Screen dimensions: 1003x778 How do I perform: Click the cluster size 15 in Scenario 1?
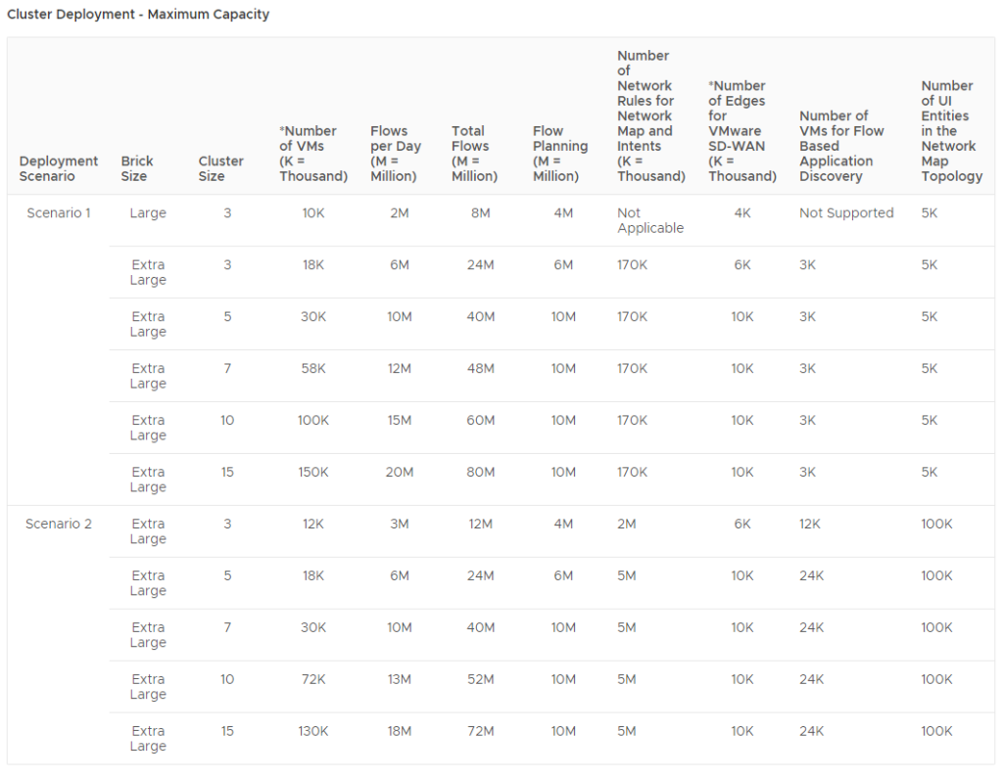pos(227,472)
